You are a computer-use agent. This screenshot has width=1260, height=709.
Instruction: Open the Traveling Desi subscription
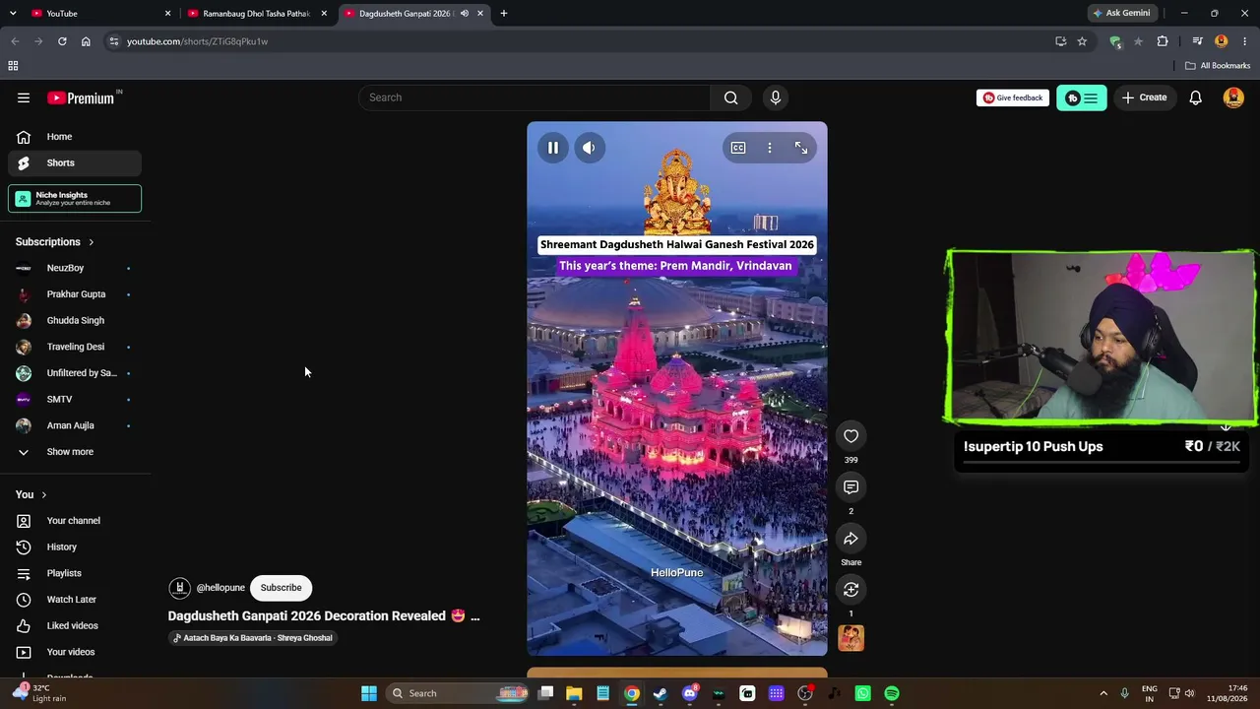point(75,347)
